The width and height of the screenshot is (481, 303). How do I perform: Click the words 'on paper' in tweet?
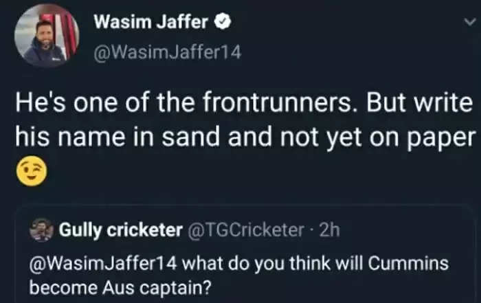[x=423, y=138]
